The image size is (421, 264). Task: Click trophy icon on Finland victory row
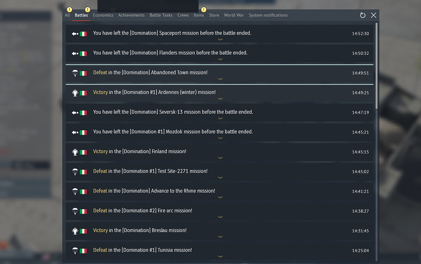[x=75, y=152]
